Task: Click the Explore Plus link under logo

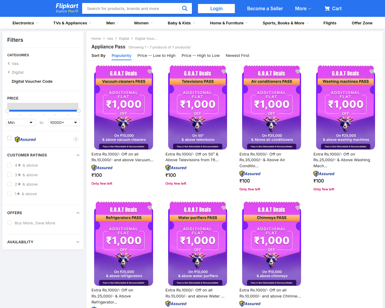Action: [x=67, y=11]
